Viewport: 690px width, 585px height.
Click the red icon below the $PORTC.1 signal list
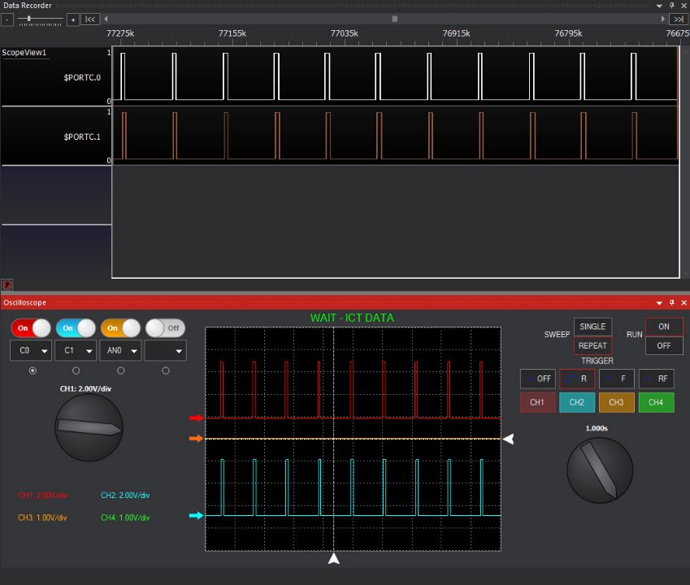coord(7,284)
